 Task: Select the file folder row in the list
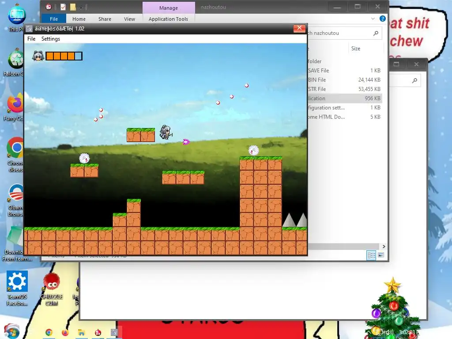[x=344, y=61]
